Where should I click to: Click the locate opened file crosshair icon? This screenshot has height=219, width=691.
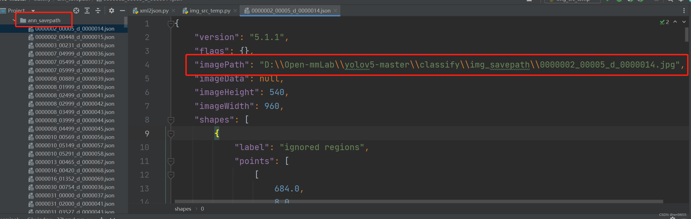pos(76,11)
